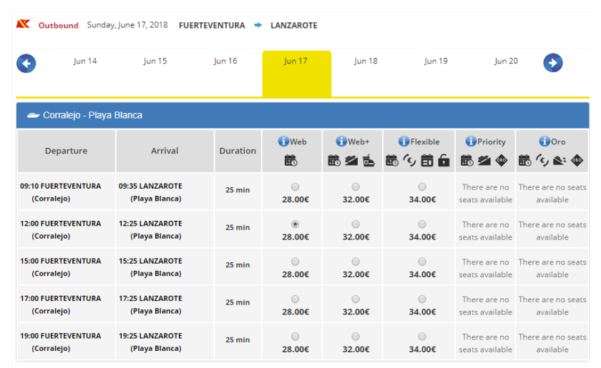Image resolution: width=601 pixels, height=368 pixels.
Task: Select Web+ fare for 12:00 departure
Action: pos(356,224)
